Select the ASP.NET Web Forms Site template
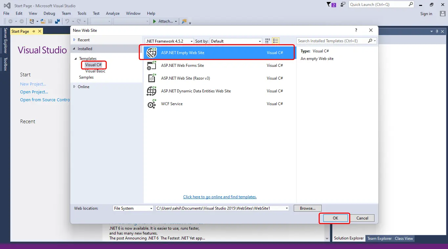The image size is (448, 249). [219, 66]
